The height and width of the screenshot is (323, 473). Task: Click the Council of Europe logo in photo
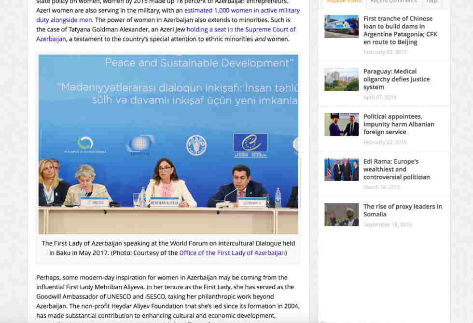point(250,145)
